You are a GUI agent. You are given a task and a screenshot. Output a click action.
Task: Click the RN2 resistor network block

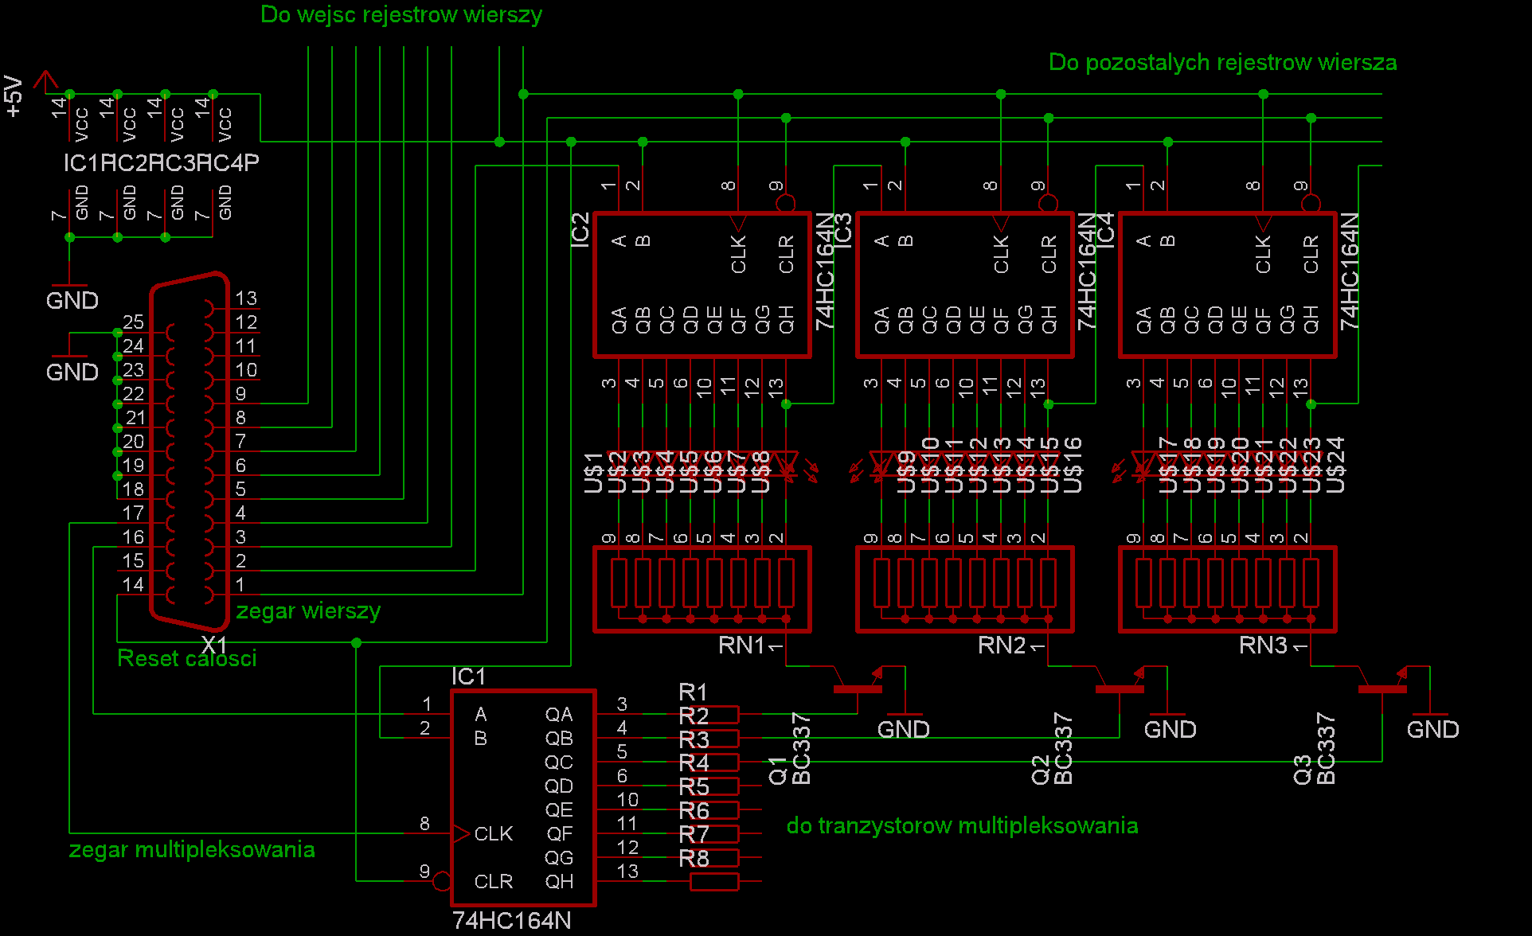[964, 589]
